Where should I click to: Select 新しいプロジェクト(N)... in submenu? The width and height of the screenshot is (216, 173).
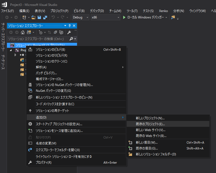point(168,118)
